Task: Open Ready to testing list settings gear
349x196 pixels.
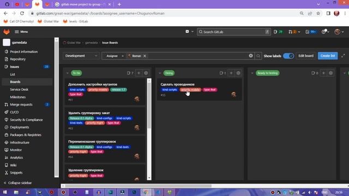Action: 330,73
